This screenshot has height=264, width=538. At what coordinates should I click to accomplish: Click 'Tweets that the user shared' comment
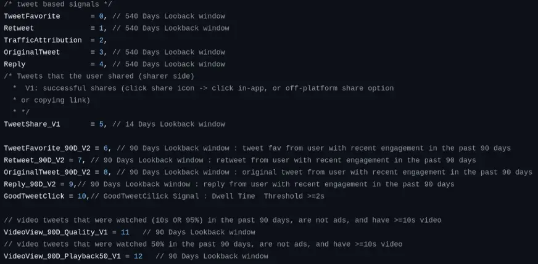click(75, 76)
